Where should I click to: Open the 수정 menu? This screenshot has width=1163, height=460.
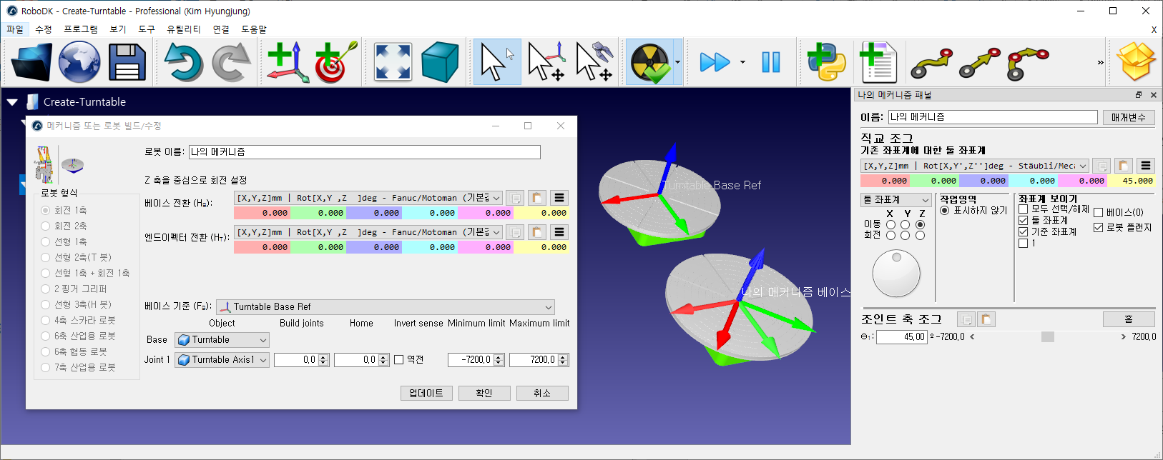[44, 29]
